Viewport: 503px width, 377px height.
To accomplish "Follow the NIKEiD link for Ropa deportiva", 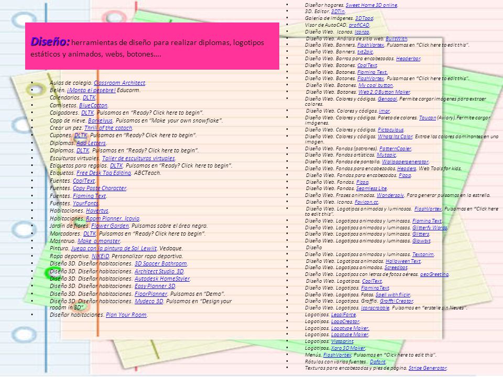I will click(x=101, y=256).
